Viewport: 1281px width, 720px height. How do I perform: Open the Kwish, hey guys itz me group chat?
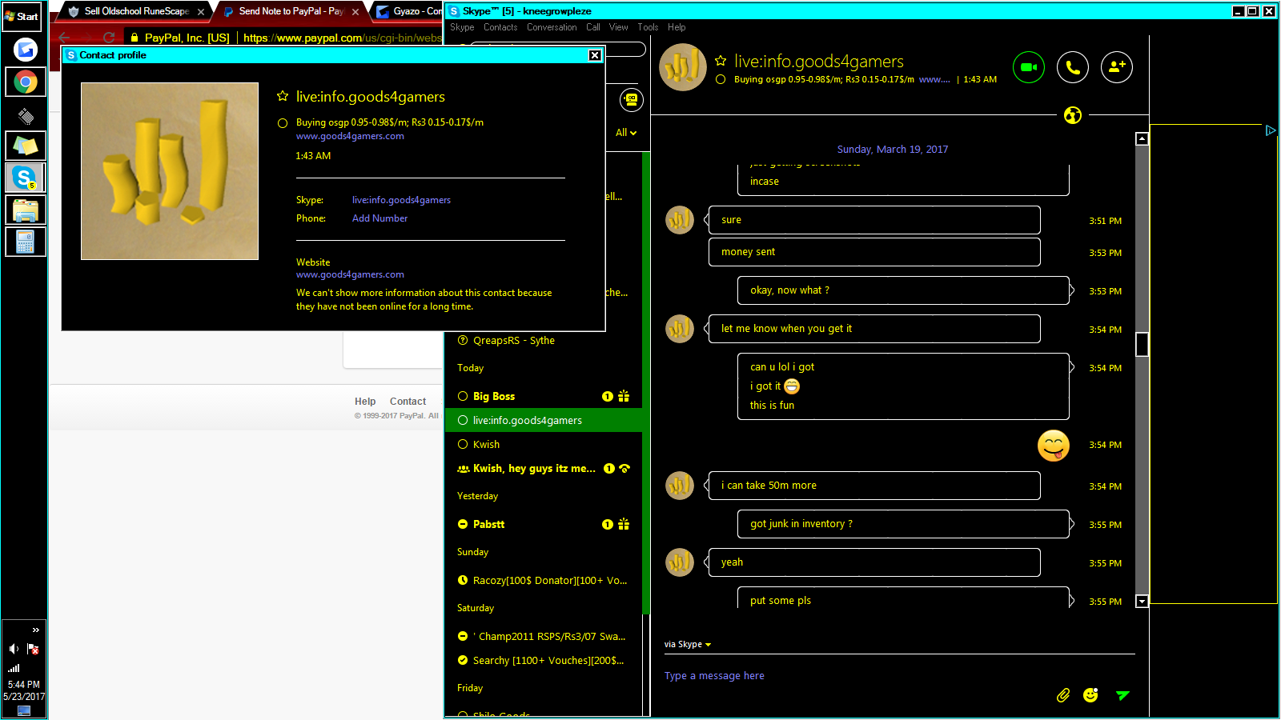[544, 468]
